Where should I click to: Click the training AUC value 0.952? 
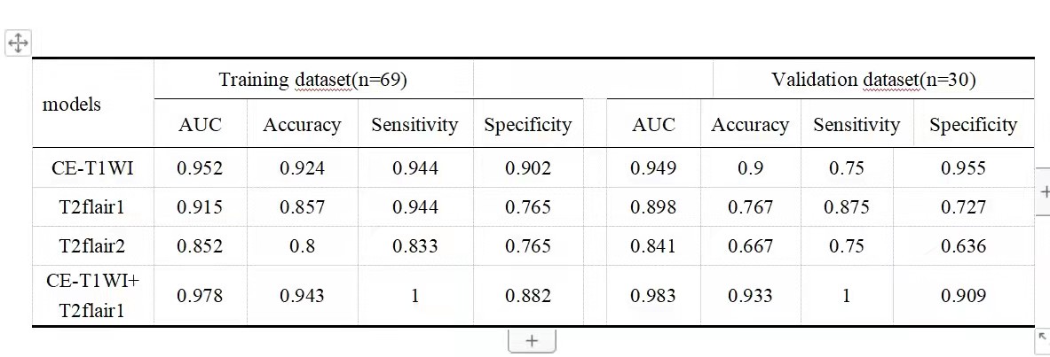pyautogui.click(x=200, y=168)
